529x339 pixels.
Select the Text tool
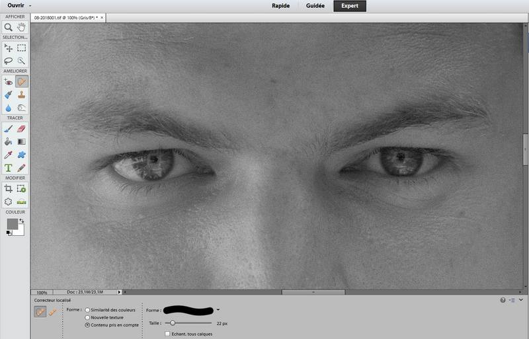pyautogui.click(x=9, y=167)
